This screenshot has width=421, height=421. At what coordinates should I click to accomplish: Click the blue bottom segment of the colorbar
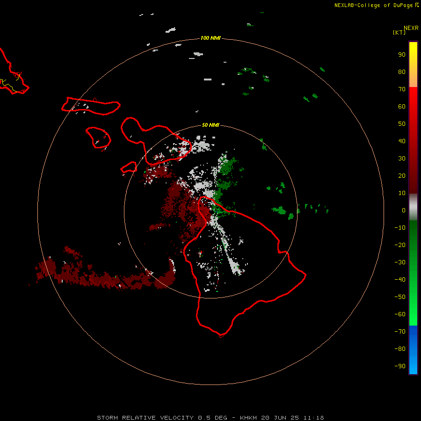coord(413,350)
